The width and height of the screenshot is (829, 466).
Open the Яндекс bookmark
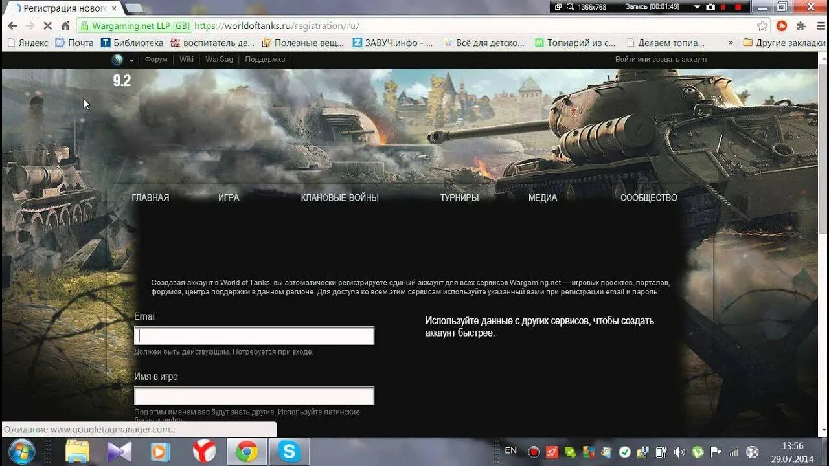pos(27,43)
